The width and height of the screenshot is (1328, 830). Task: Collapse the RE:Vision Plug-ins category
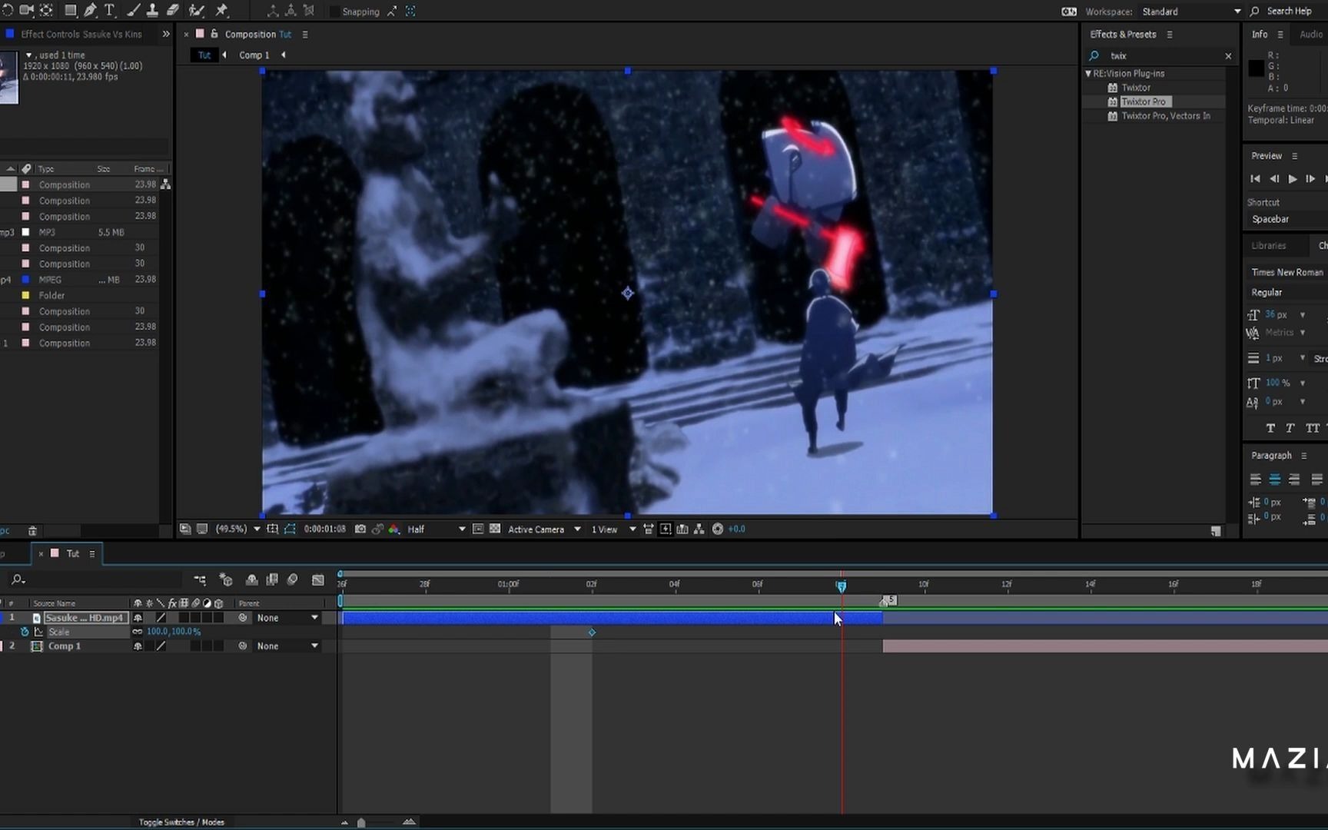point(1088,74)
